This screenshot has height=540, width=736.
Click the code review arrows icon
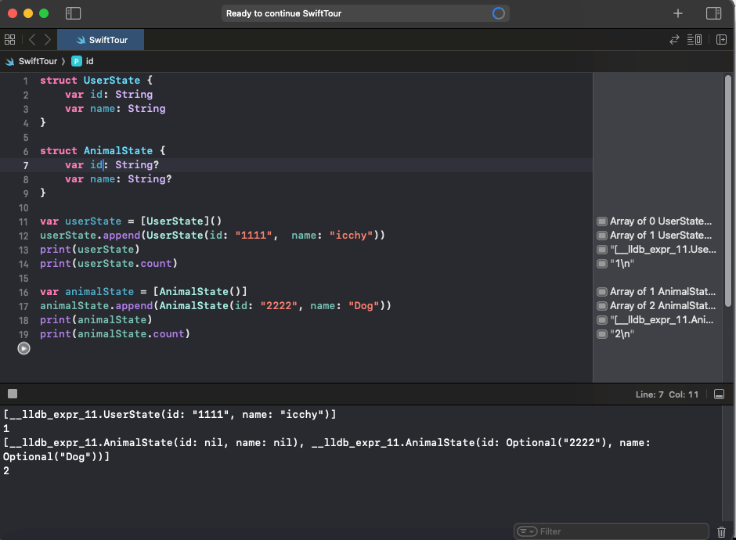click(674, 39)
